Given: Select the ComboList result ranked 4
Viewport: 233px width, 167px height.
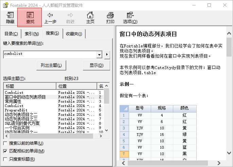Looking at the screenshot, I should (x=54, y=106).
